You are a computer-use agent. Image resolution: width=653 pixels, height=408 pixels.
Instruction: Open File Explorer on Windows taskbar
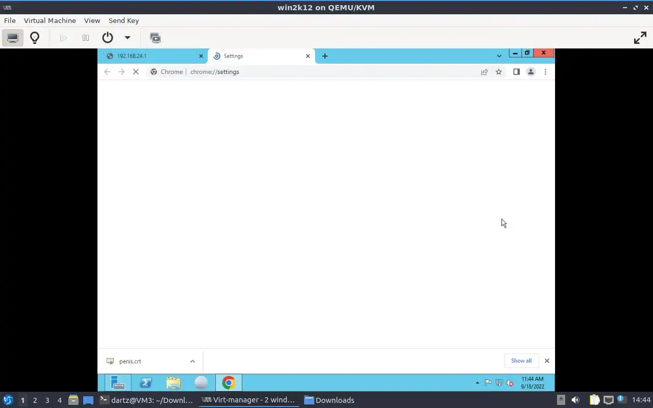(x=173, y=382)
